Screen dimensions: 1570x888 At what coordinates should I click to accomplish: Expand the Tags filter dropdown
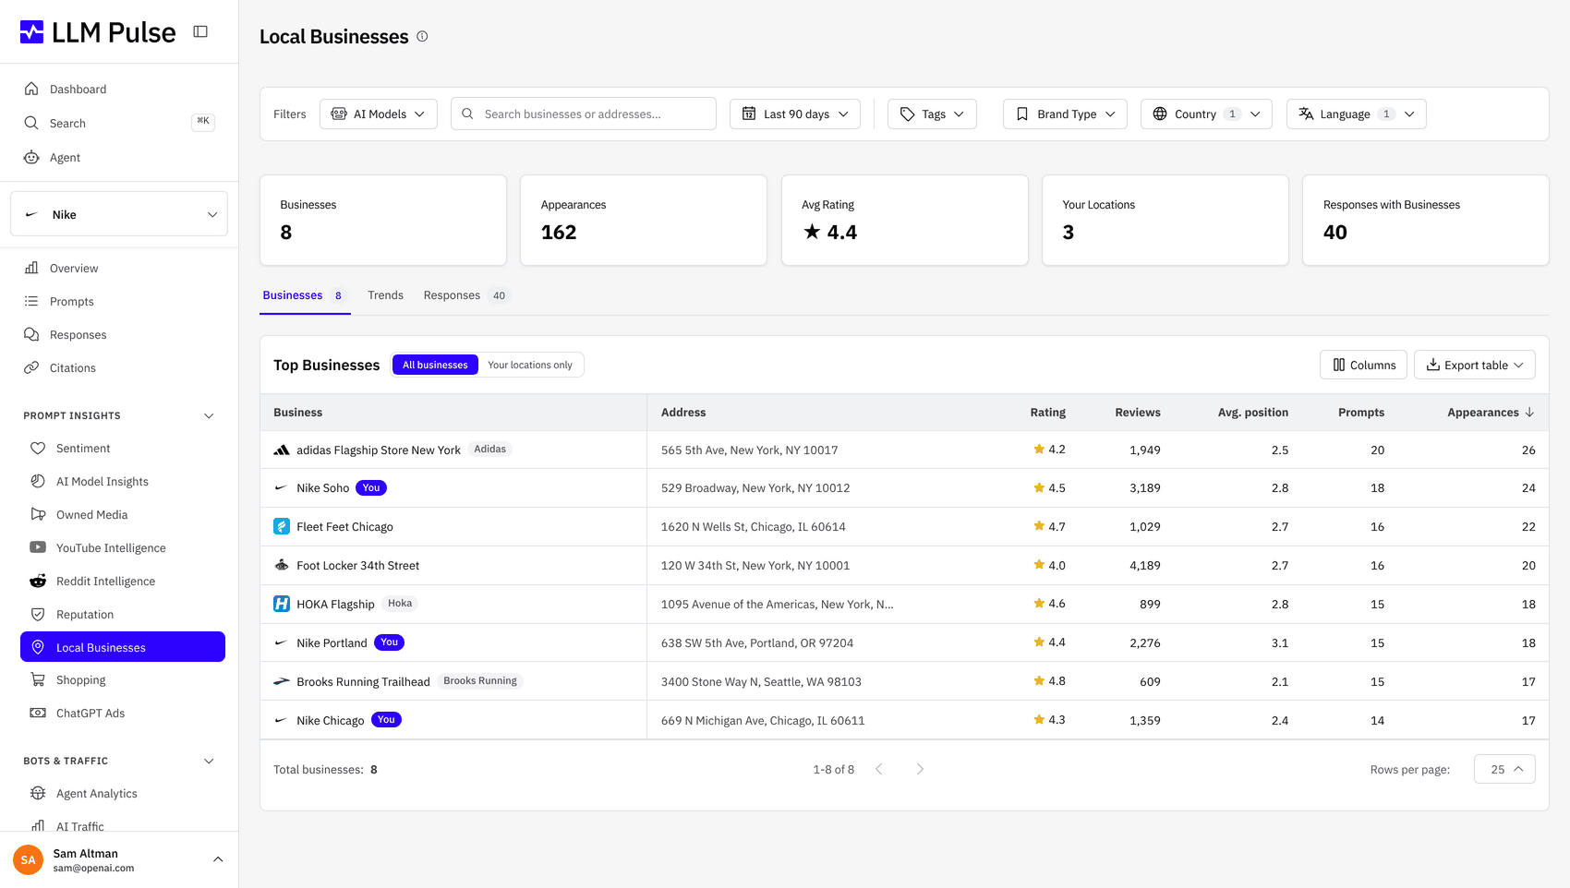[932, 114]
